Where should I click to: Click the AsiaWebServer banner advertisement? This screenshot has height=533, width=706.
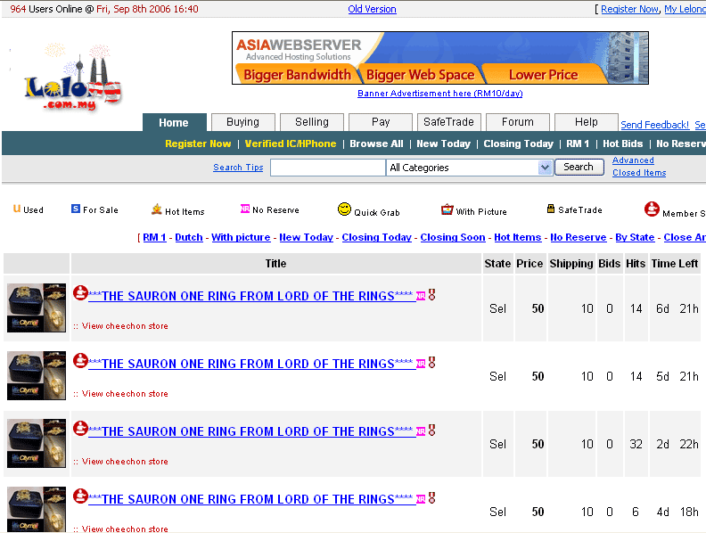tap(439, 58)
